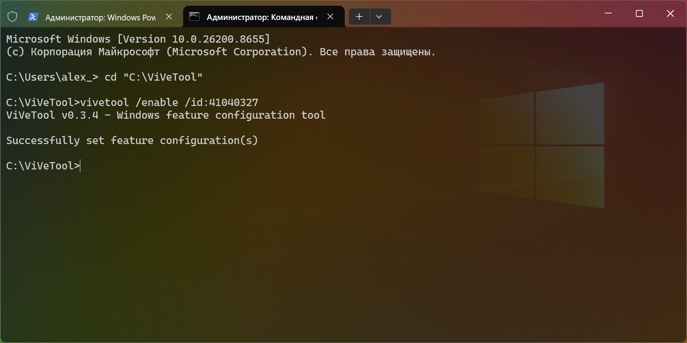Viewport: 687px width, 343px height.
Task: Click the Command Prompt tab icon
Action: 194,17
